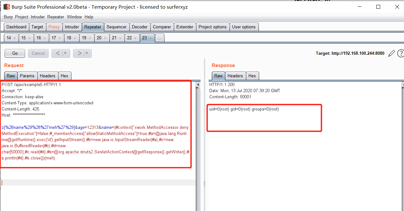Viewport: 404px width, 211px height.
Task: Close Repeater tab 20
Action: (105, 38)
